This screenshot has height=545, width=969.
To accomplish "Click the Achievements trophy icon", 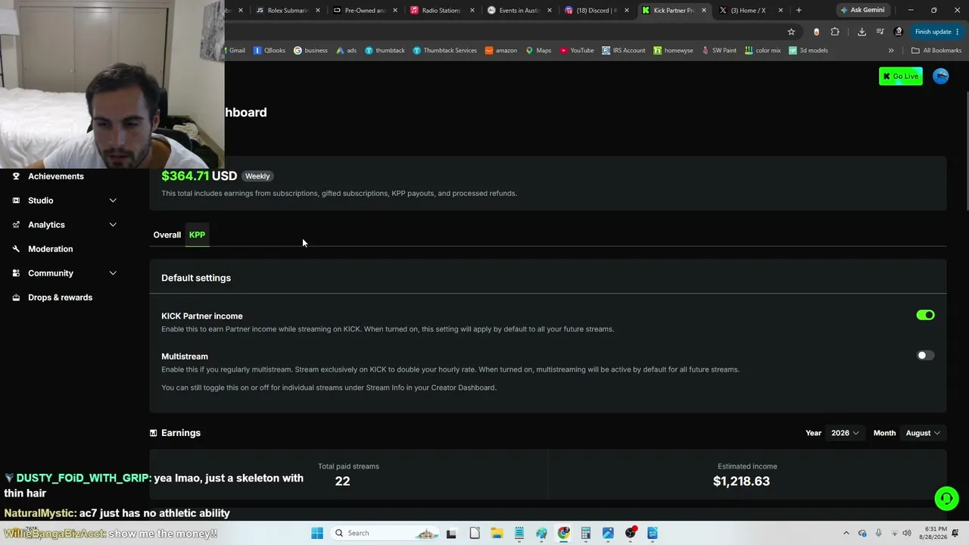I will (16, 176).
